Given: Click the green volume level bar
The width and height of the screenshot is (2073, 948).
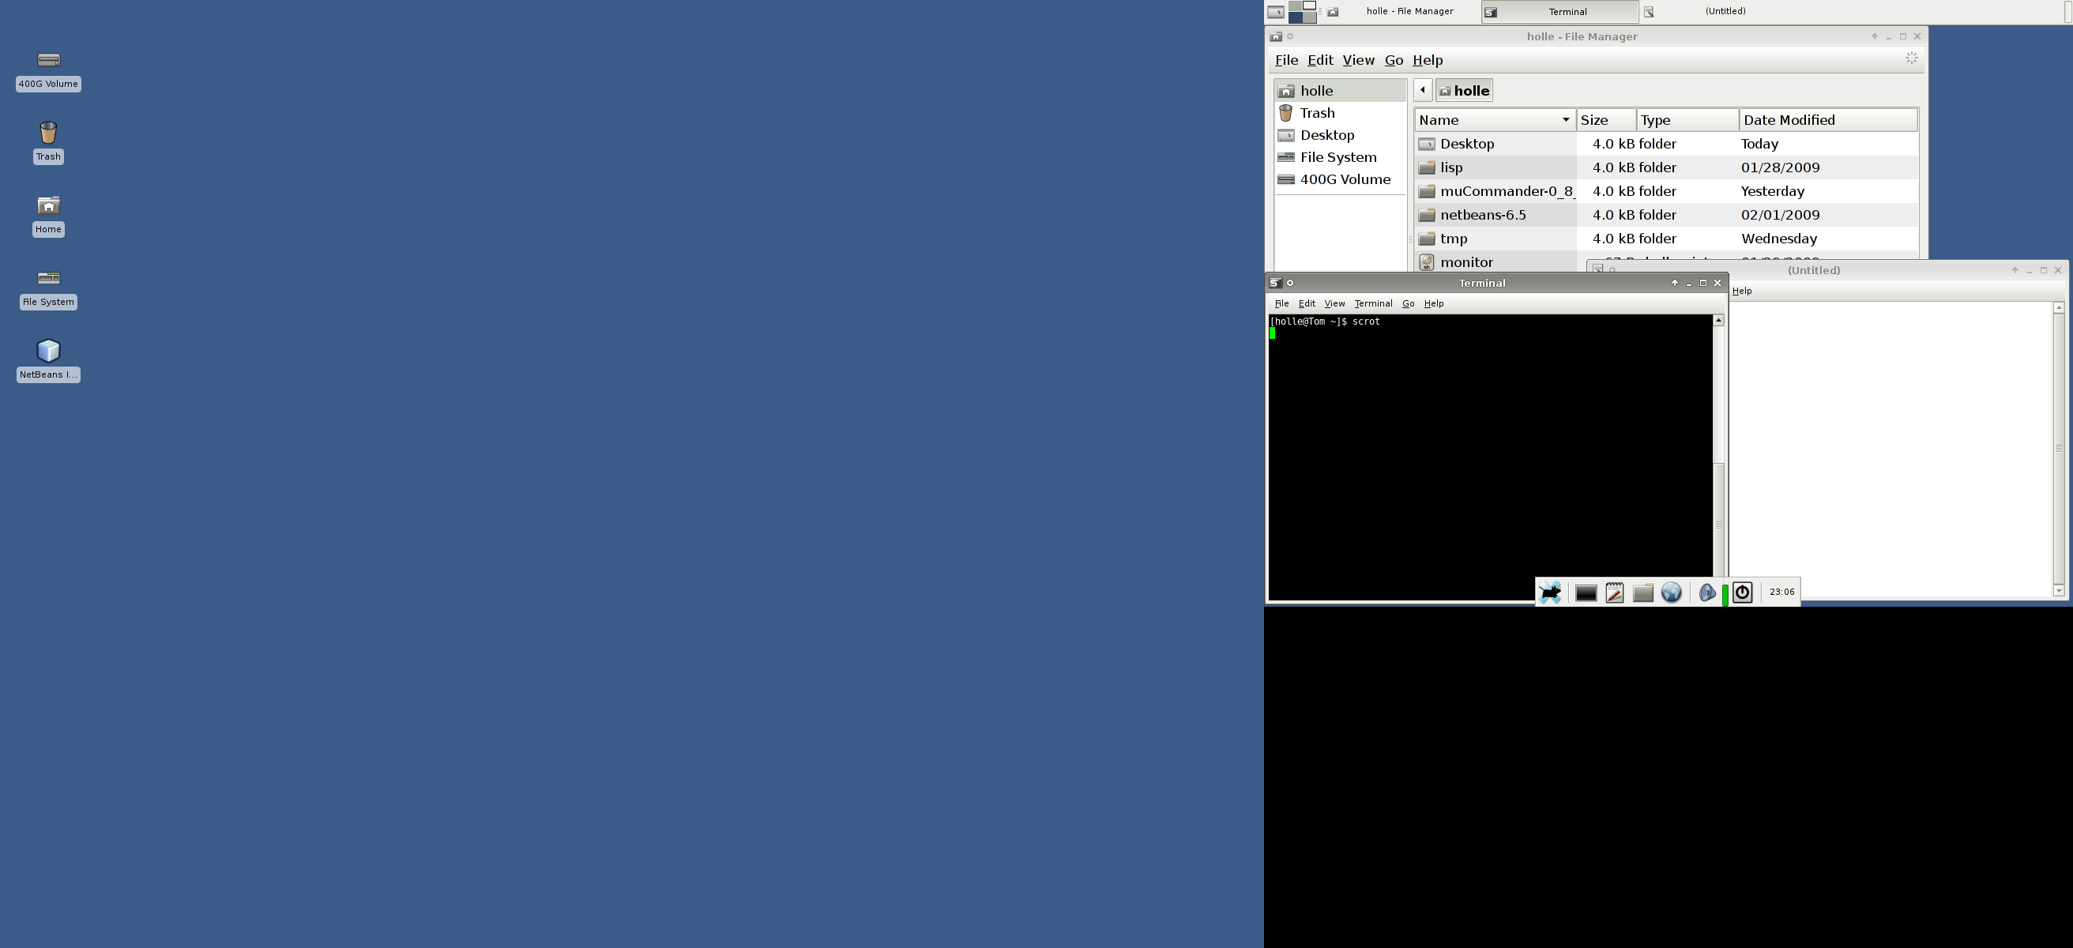Looking at the screenshot, I should [1725, 596].
